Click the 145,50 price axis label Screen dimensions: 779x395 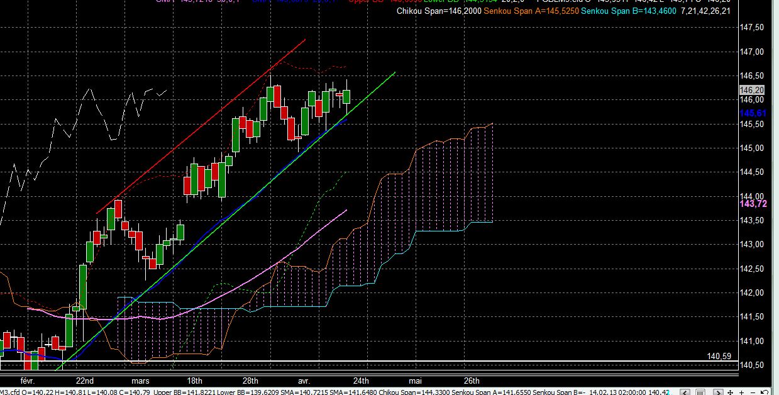click(752, 125)
